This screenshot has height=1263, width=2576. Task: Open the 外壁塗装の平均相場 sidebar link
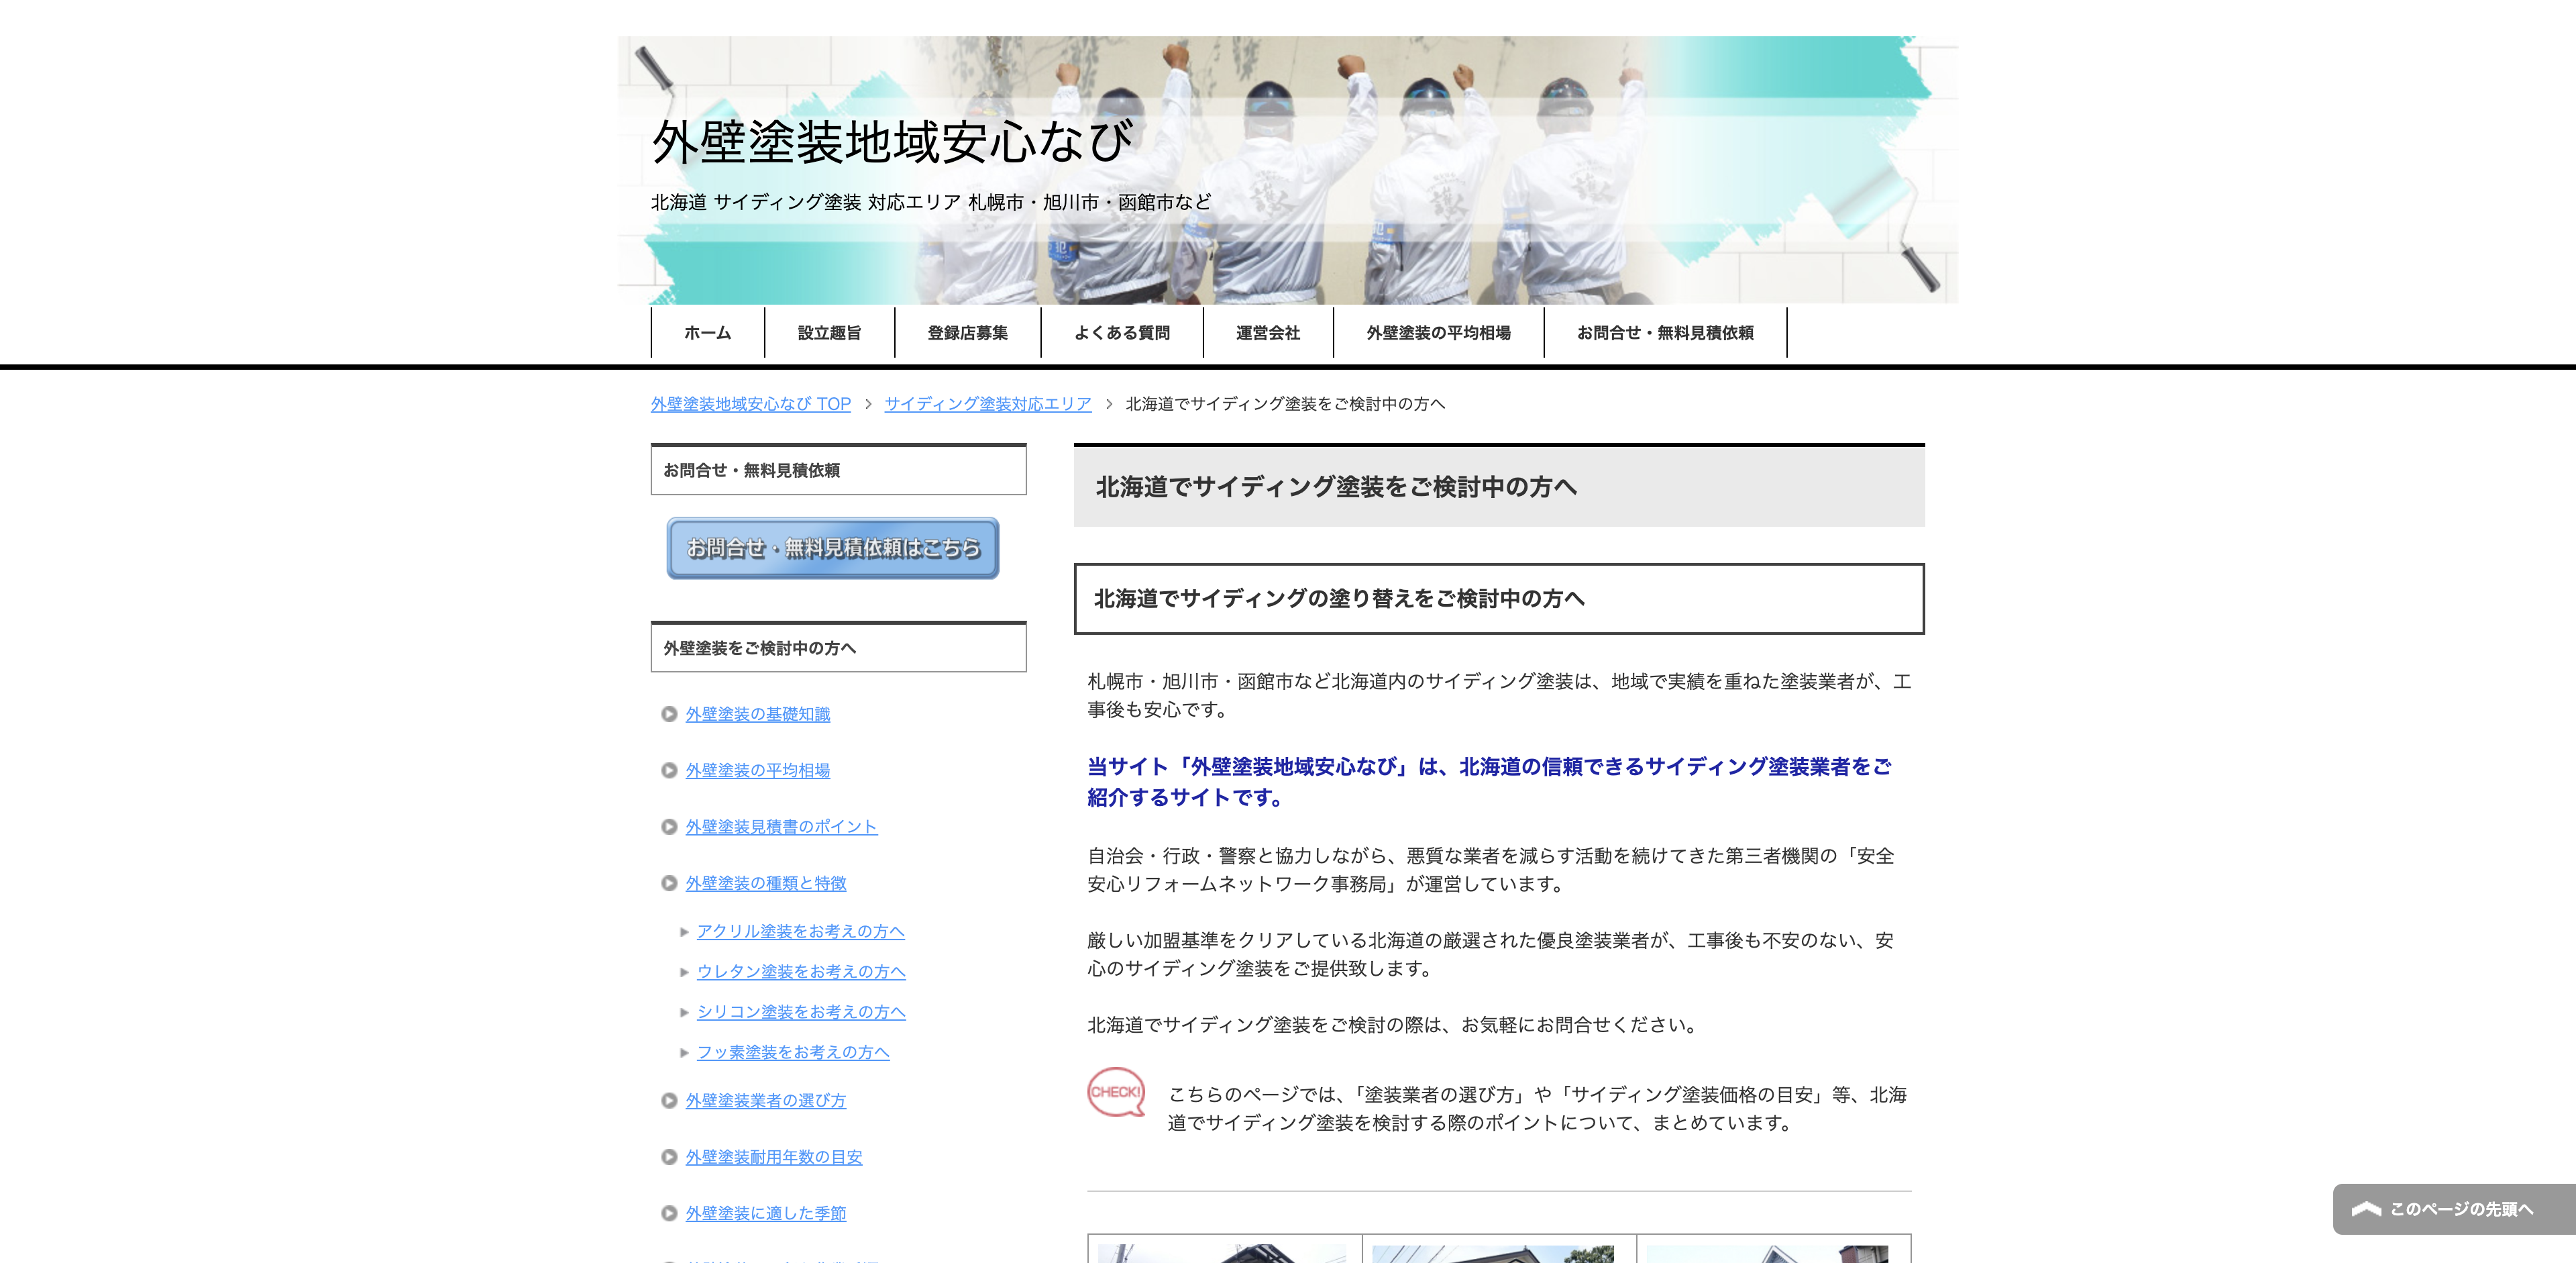[x=757, y=770]
